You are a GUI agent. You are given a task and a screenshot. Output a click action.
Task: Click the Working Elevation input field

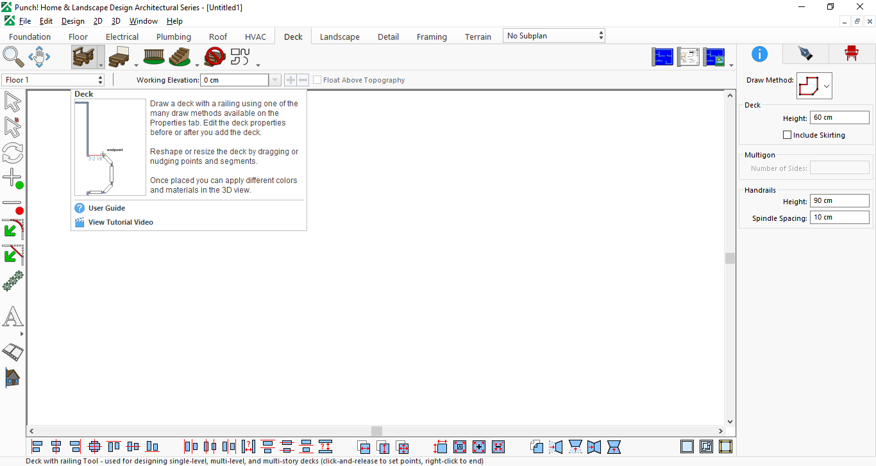[x=235, y=80]
